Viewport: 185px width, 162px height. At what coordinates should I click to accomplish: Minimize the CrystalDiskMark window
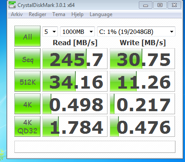click(x=145, y=5)
